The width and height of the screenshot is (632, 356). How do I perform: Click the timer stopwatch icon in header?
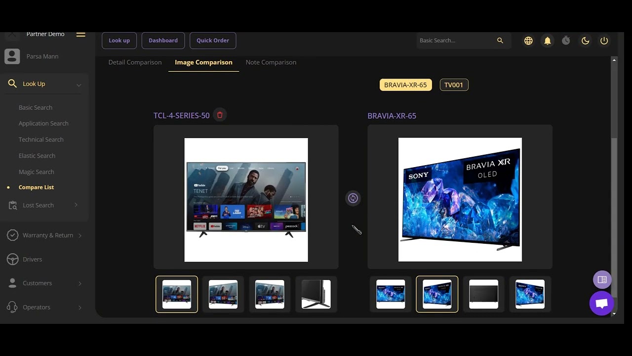click(x=566, y=41)
